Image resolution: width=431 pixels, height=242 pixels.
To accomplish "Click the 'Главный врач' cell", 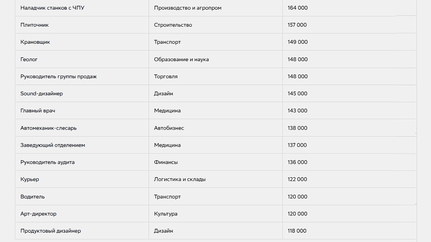I will 38,111.
